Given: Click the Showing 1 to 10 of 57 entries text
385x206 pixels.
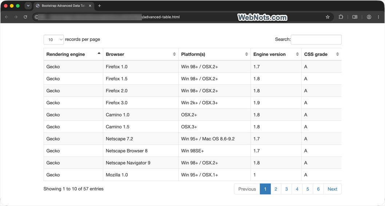Looking at the screenshot, I should point(74,189).
